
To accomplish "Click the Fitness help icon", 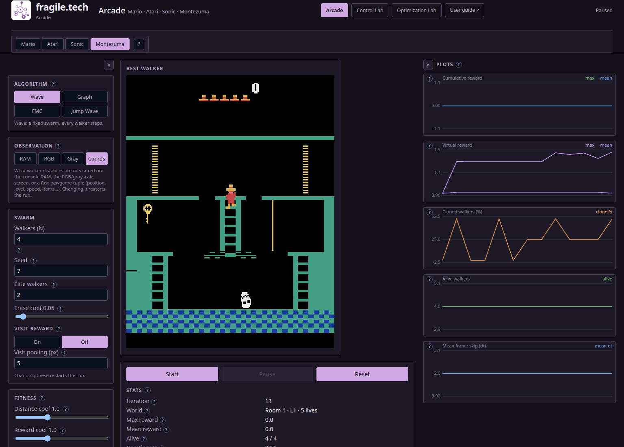I will (x=42, y=398).
